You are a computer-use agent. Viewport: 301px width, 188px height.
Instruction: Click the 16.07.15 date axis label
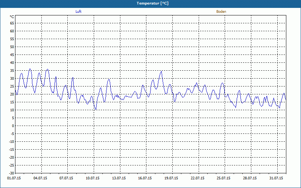click(145, 178)
